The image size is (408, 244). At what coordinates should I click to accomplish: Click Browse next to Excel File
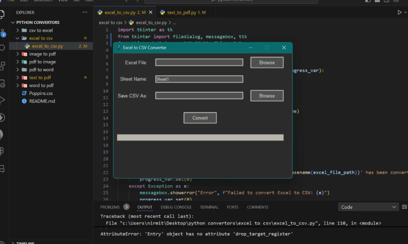267,62
